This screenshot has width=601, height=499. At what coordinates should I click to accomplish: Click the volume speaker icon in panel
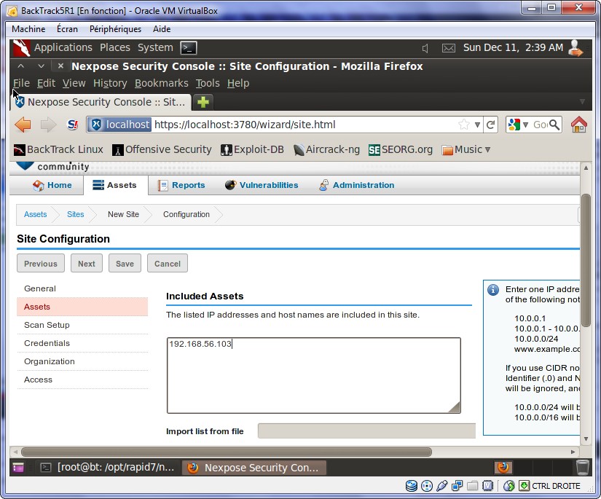coord(425,48)
